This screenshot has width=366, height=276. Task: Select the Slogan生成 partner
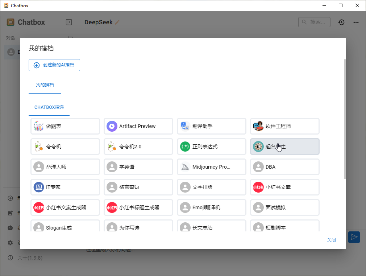pyautogui.click(x=65, y=226)
